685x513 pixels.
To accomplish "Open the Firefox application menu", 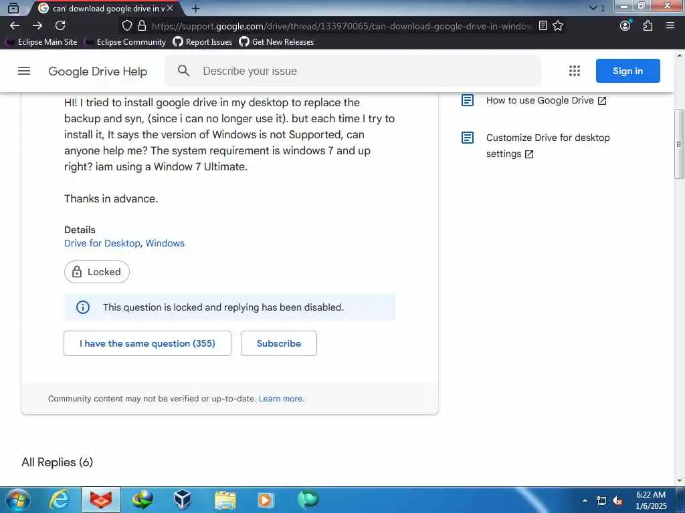I will point(670,26).
